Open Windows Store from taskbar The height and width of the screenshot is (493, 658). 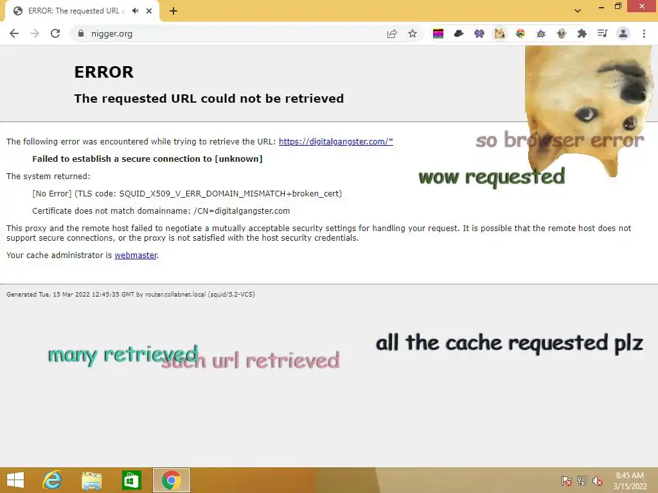click(x=131, y=480)
